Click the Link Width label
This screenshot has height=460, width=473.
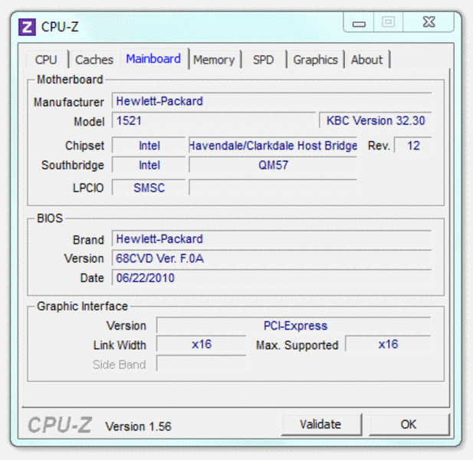[x=120, y=345]
